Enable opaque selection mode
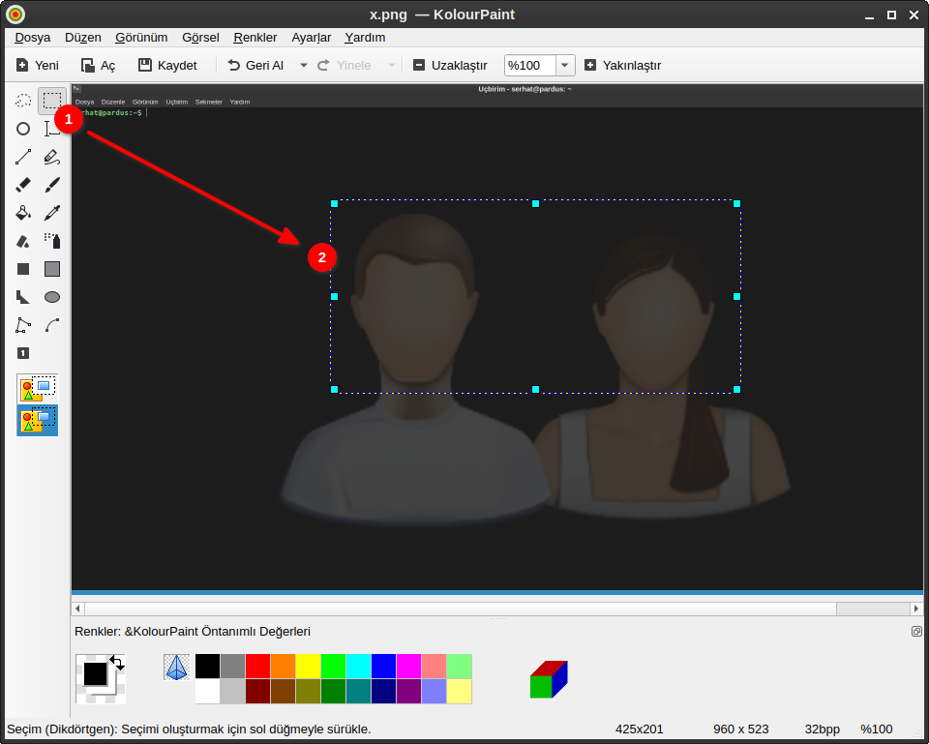The width and height of the screenshot is (929, 744). click(x=38, y=389)
